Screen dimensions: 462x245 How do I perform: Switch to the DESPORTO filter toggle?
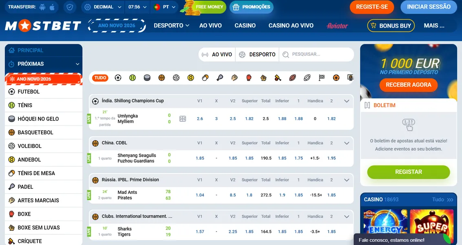(257, 54)
